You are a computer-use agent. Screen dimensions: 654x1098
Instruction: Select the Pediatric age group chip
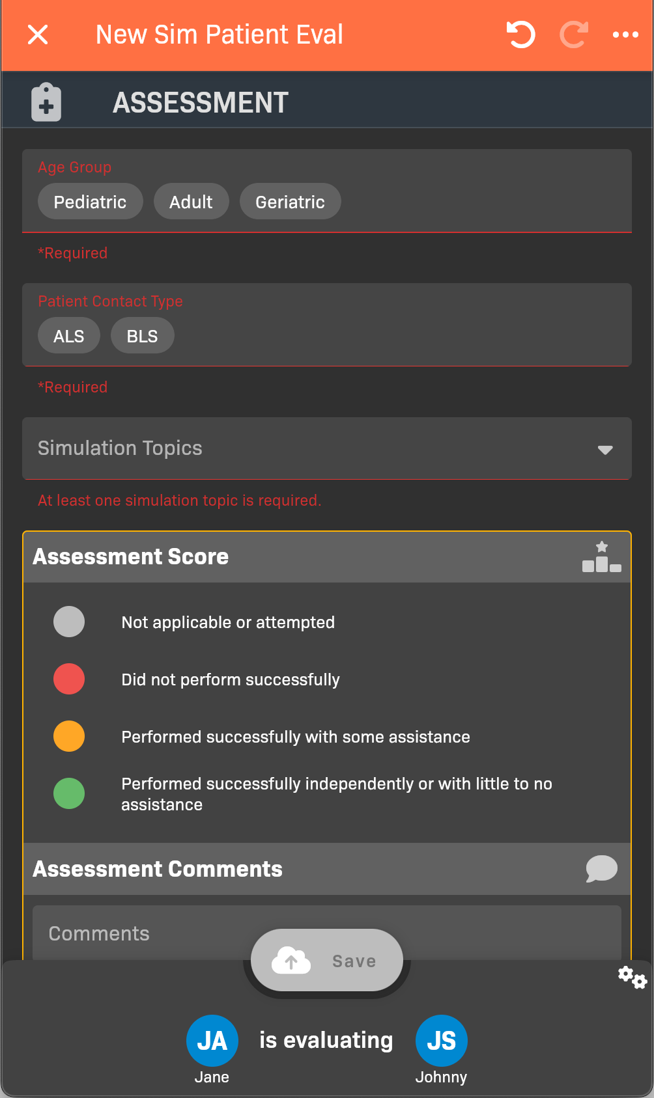tap(90, 202)
